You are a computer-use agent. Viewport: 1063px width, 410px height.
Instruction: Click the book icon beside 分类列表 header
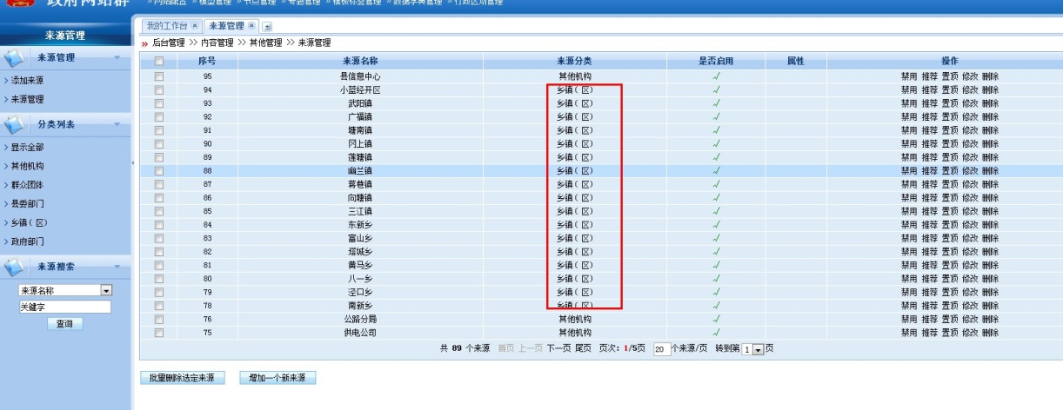pos(15,124)
